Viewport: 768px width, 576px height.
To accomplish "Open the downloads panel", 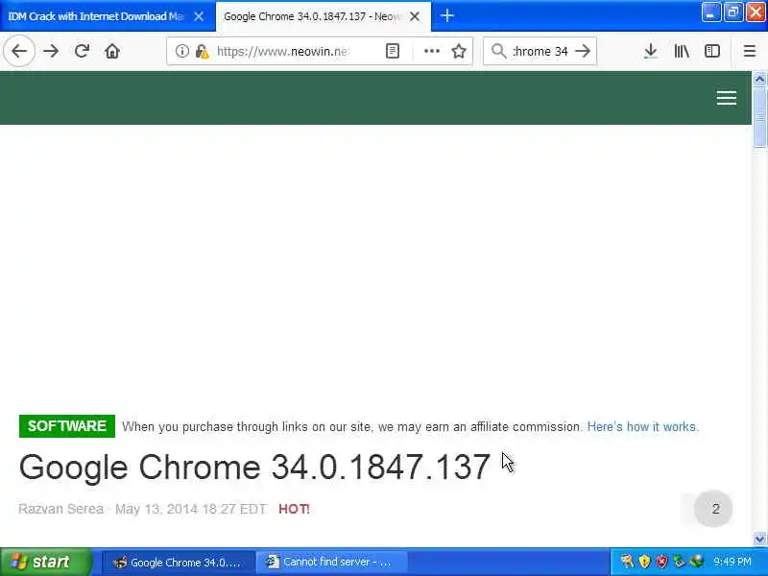I will (651, 51).
